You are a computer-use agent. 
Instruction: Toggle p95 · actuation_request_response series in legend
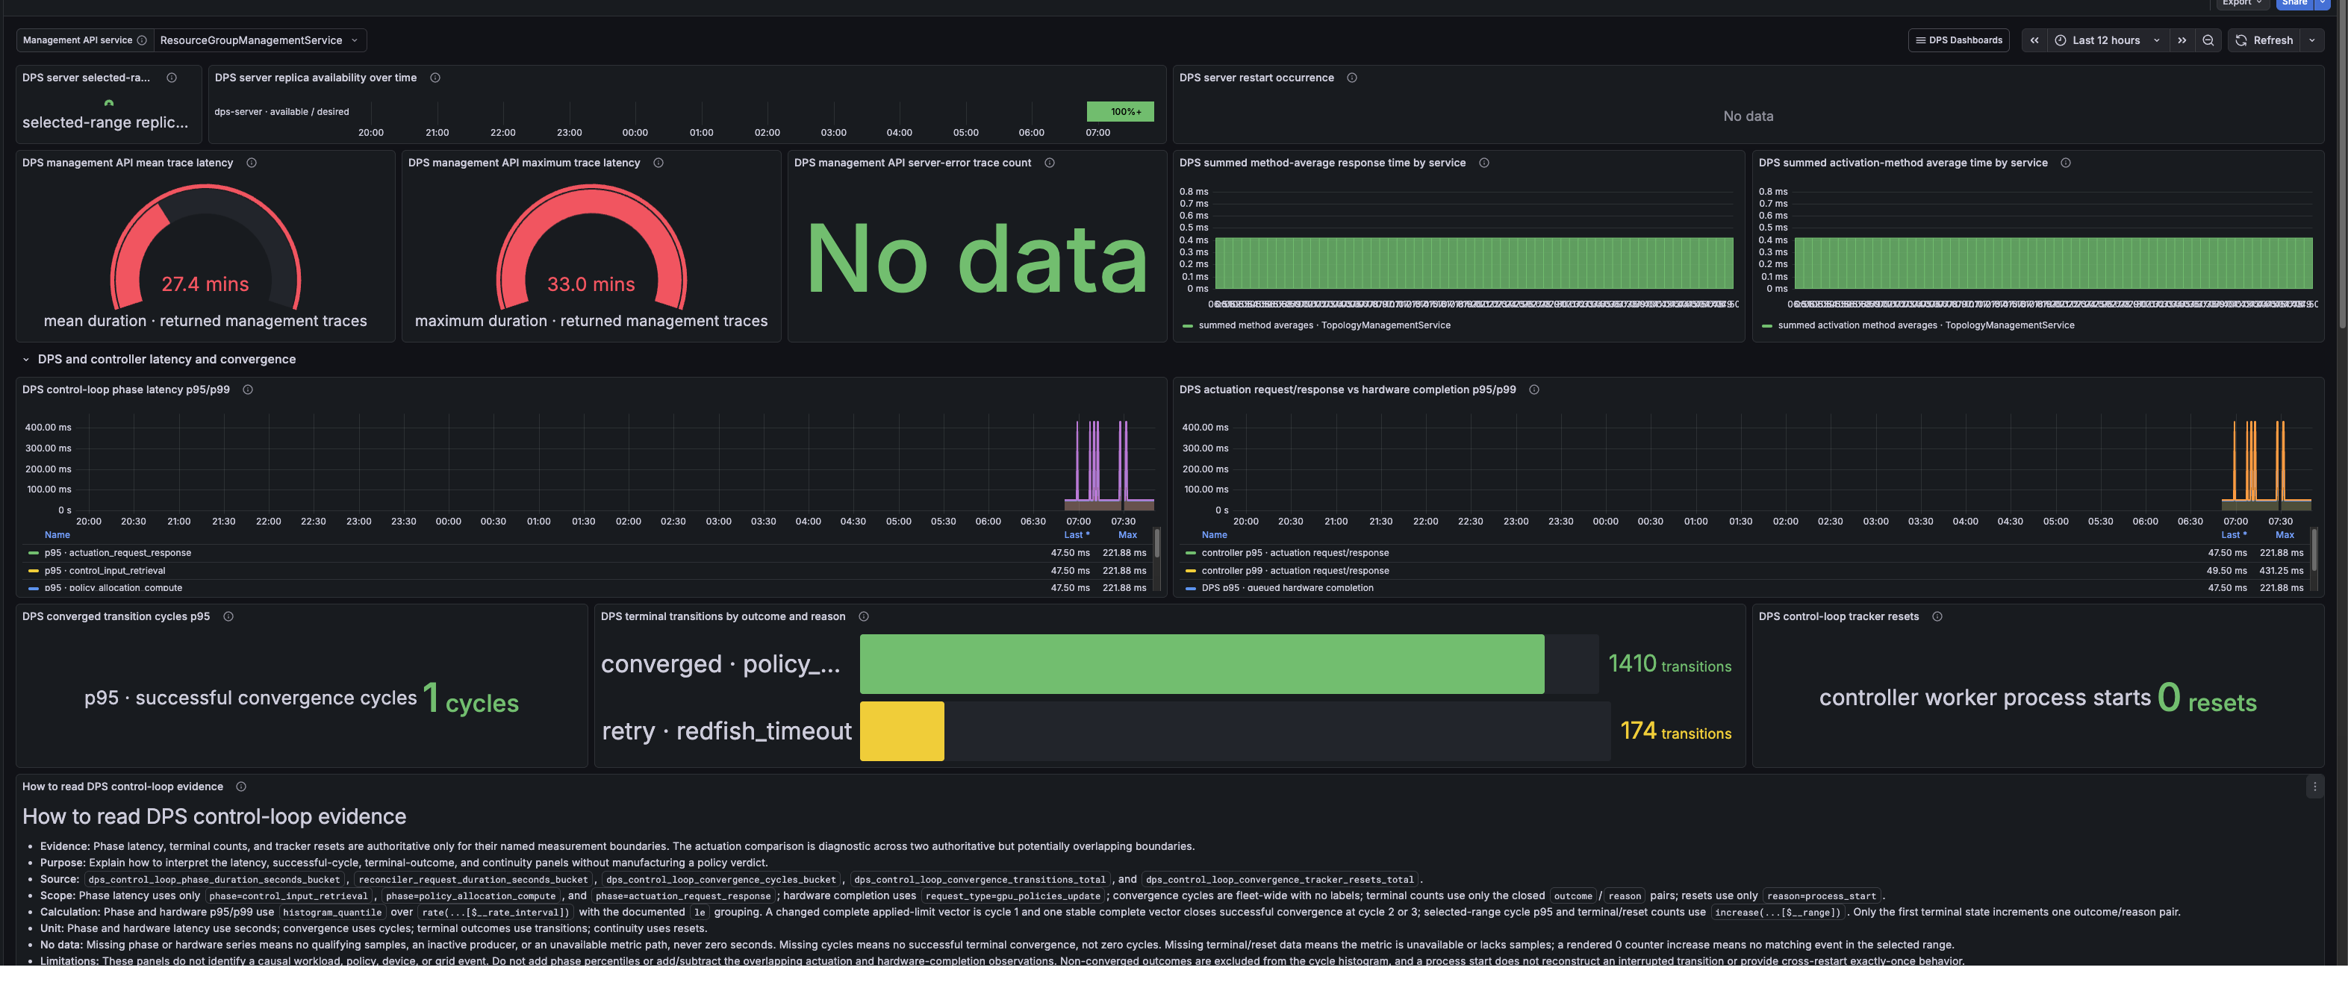[x=117, y=553]
